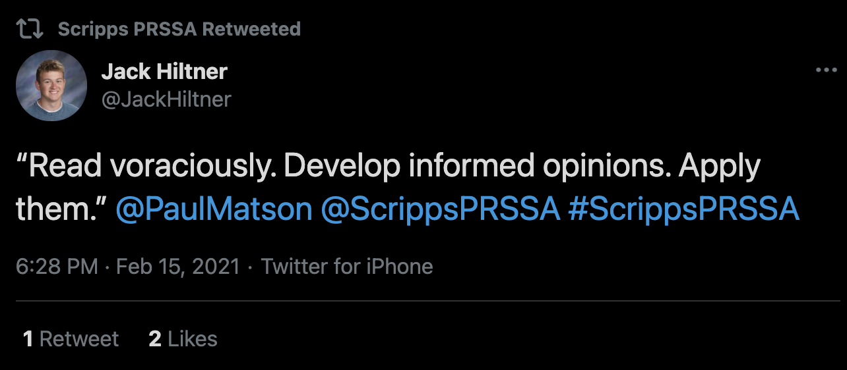The image size is (847, 370).
Task: Click the "Read voraciously" quote text
Action: [x=152, y=167]
